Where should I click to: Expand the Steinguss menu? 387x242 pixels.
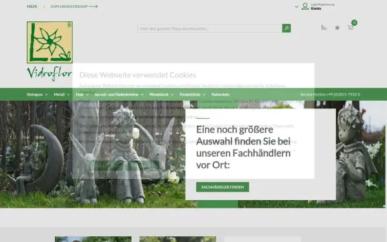[37, 94]
